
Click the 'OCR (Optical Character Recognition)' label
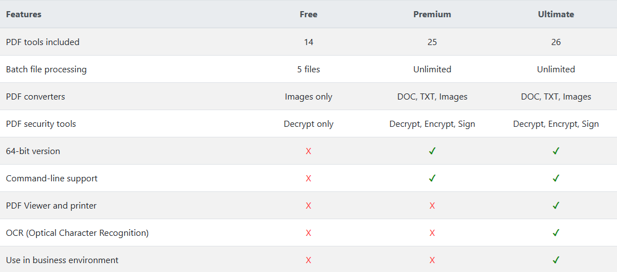pyautogui.click(x=77, y=233)
